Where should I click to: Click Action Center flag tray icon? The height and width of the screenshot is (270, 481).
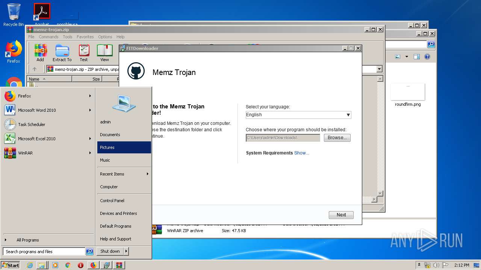(445, 265)
